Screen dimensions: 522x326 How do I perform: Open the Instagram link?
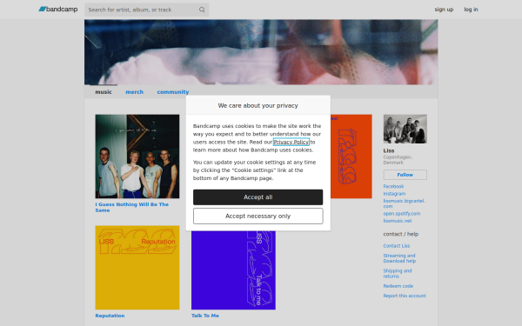click(x=394, y=194)
